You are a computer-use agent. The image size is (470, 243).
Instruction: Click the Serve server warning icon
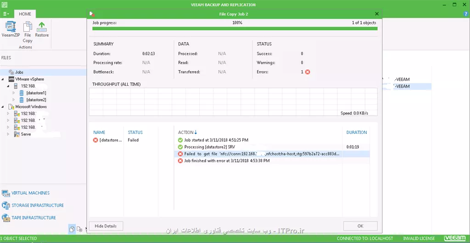coord(17,134)
